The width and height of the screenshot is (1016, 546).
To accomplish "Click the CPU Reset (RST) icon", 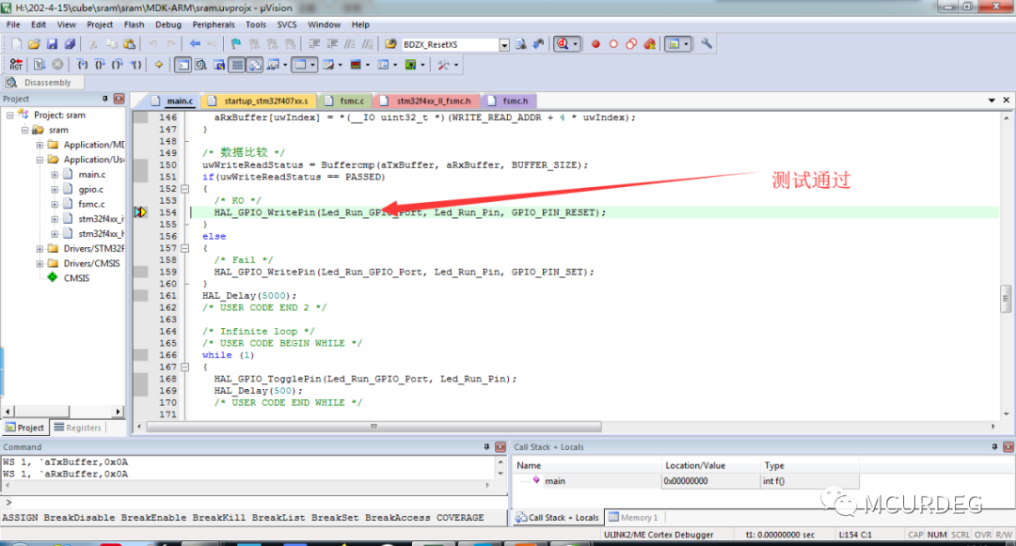I will click(16, 65).
